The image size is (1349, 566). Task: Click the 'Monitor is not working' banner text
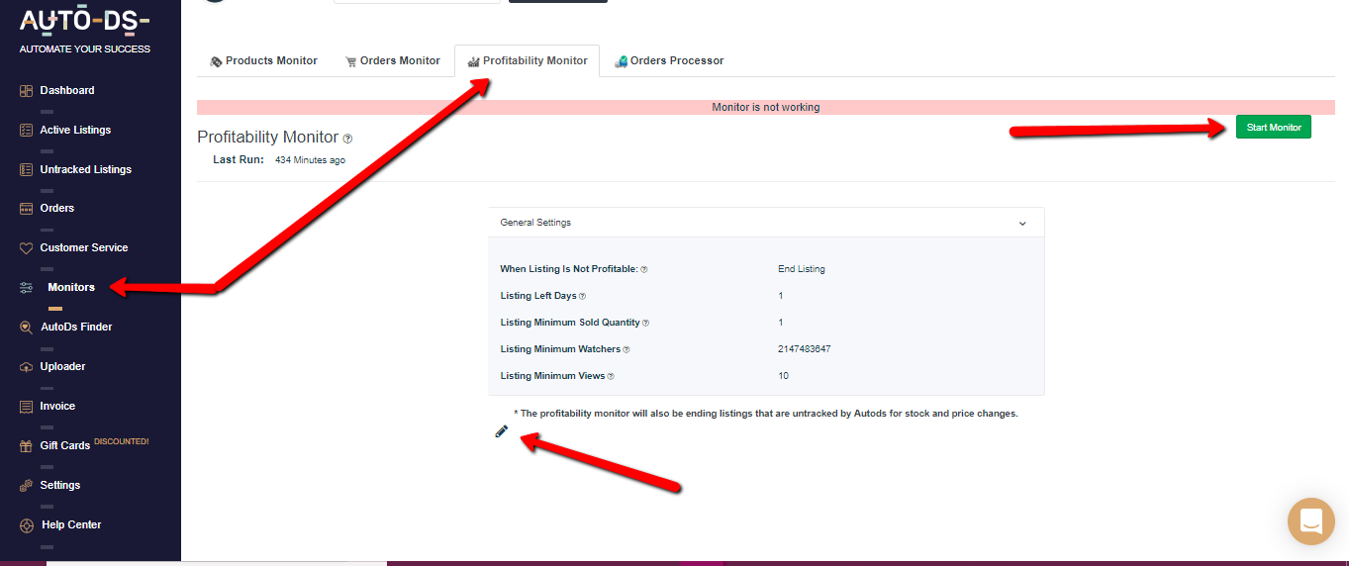[x=766, y=107]
